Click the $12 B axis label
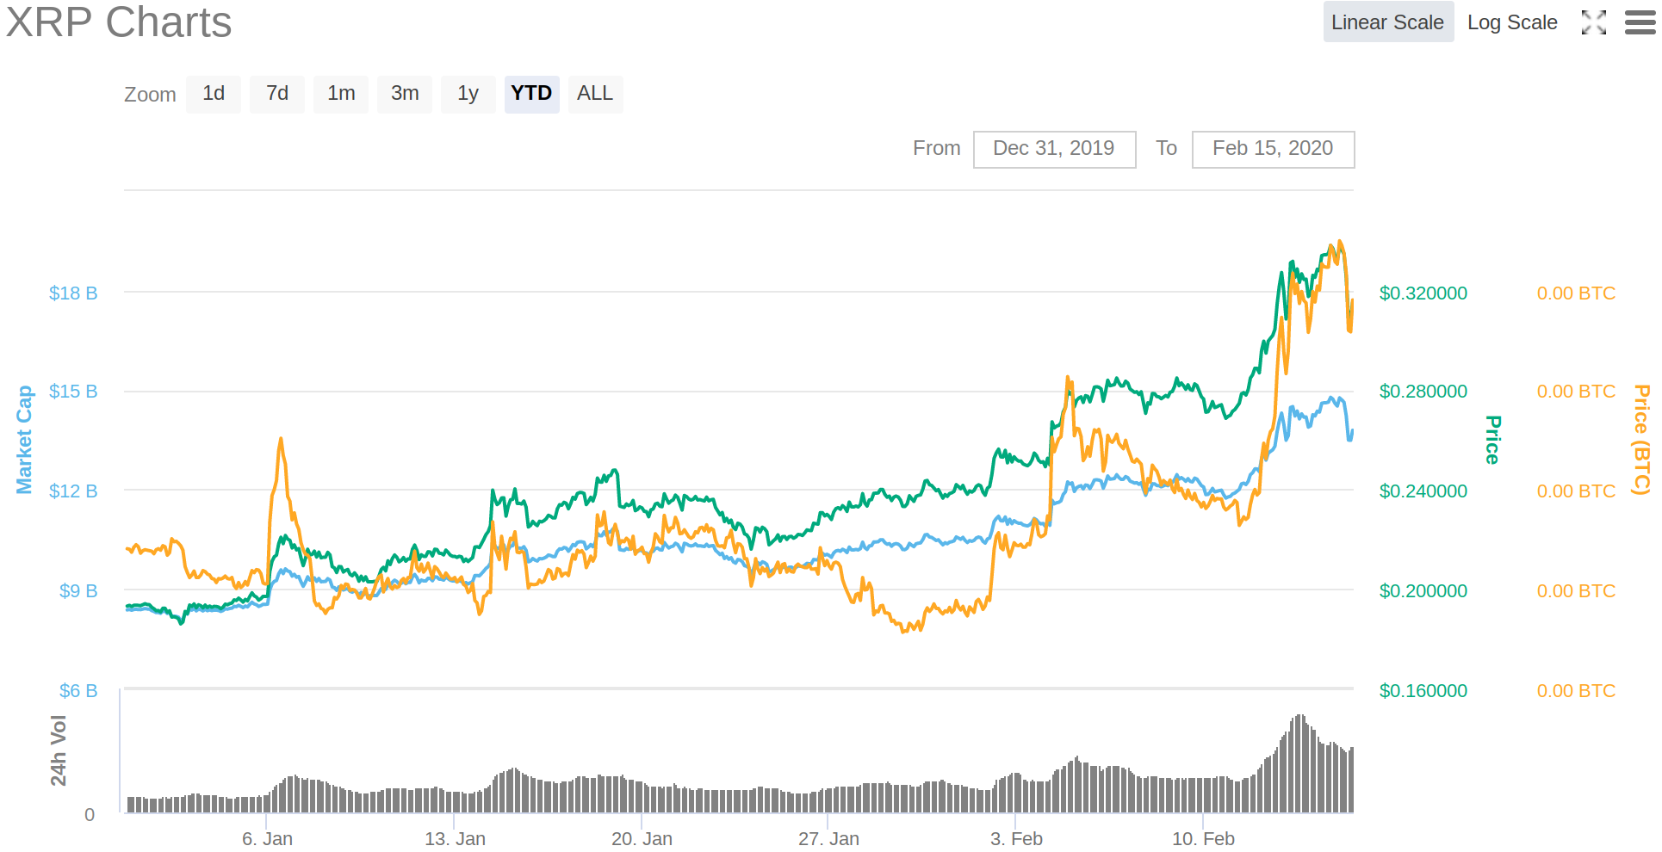Screen dimensions: 1662x852 pos(73,491)
